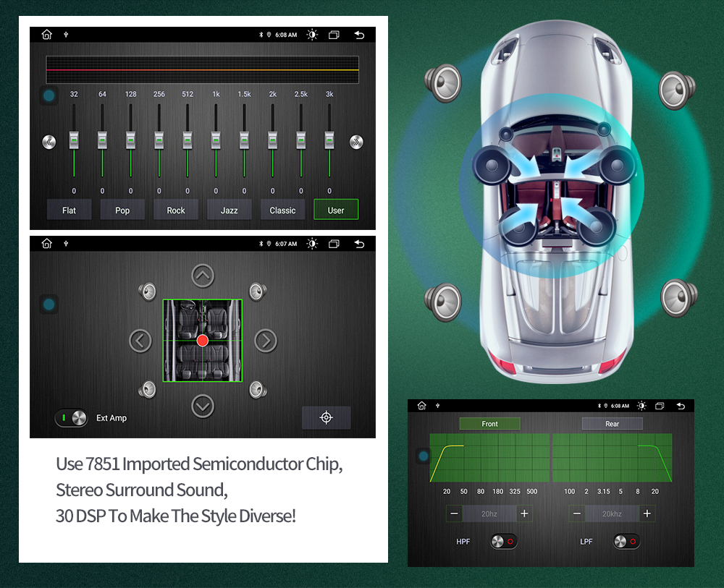Viewport: 724px width, 588px height.
Task: Open recent apps in equalizer screen
Action: [334, 35]
